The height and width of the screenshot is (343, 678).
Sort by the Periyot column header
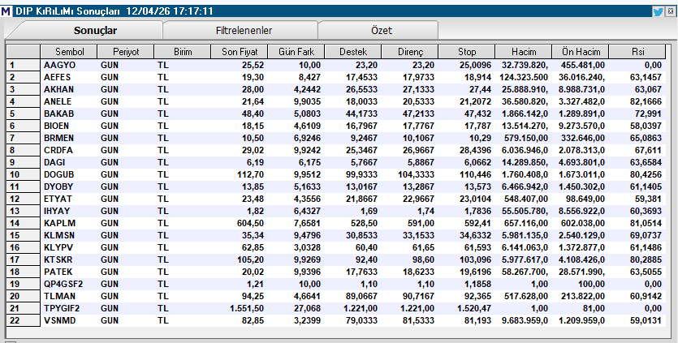coord(126,52)
